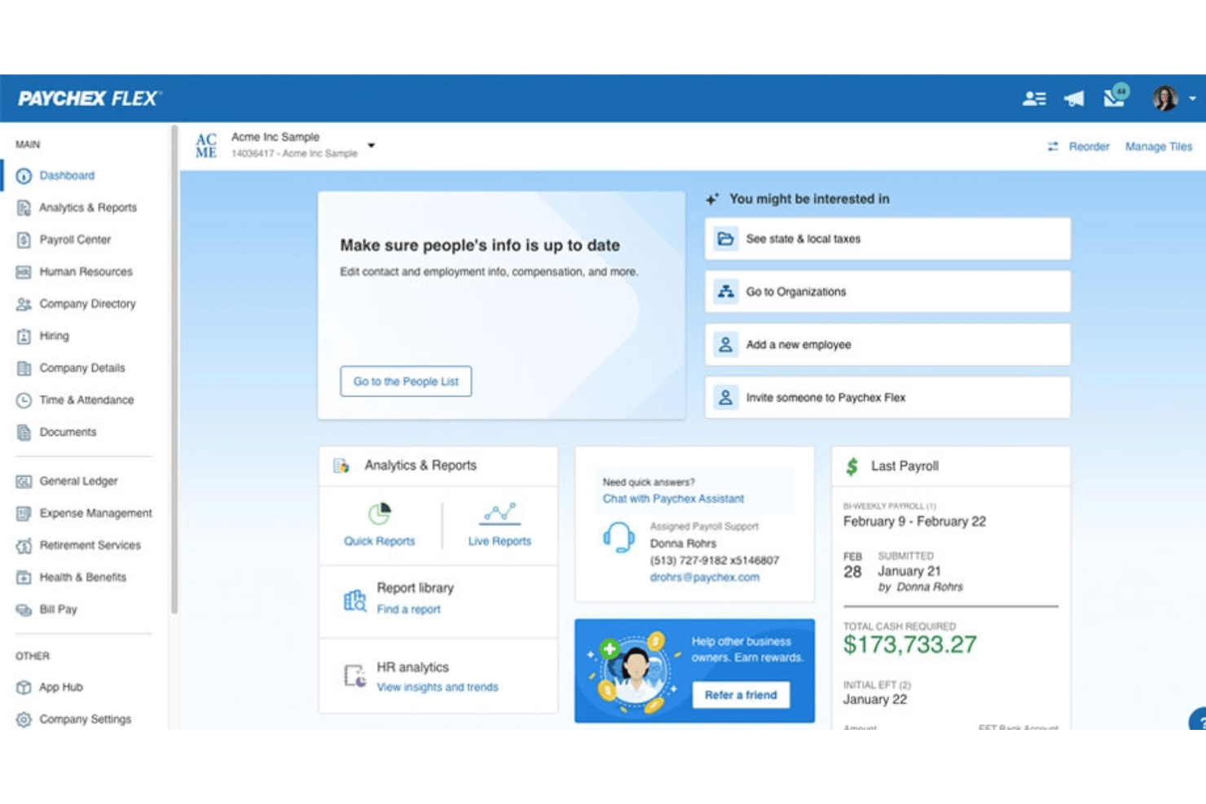Click View insights and trends link

point(437,688)
